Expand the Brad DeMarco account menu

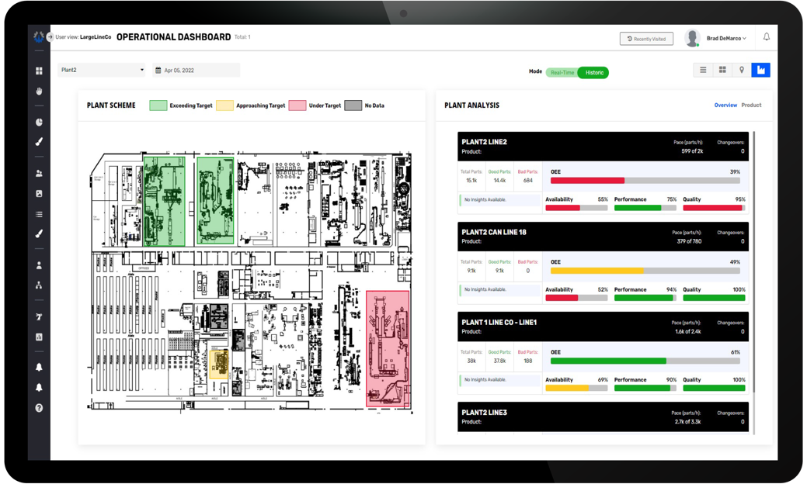(x=721, y=36)
